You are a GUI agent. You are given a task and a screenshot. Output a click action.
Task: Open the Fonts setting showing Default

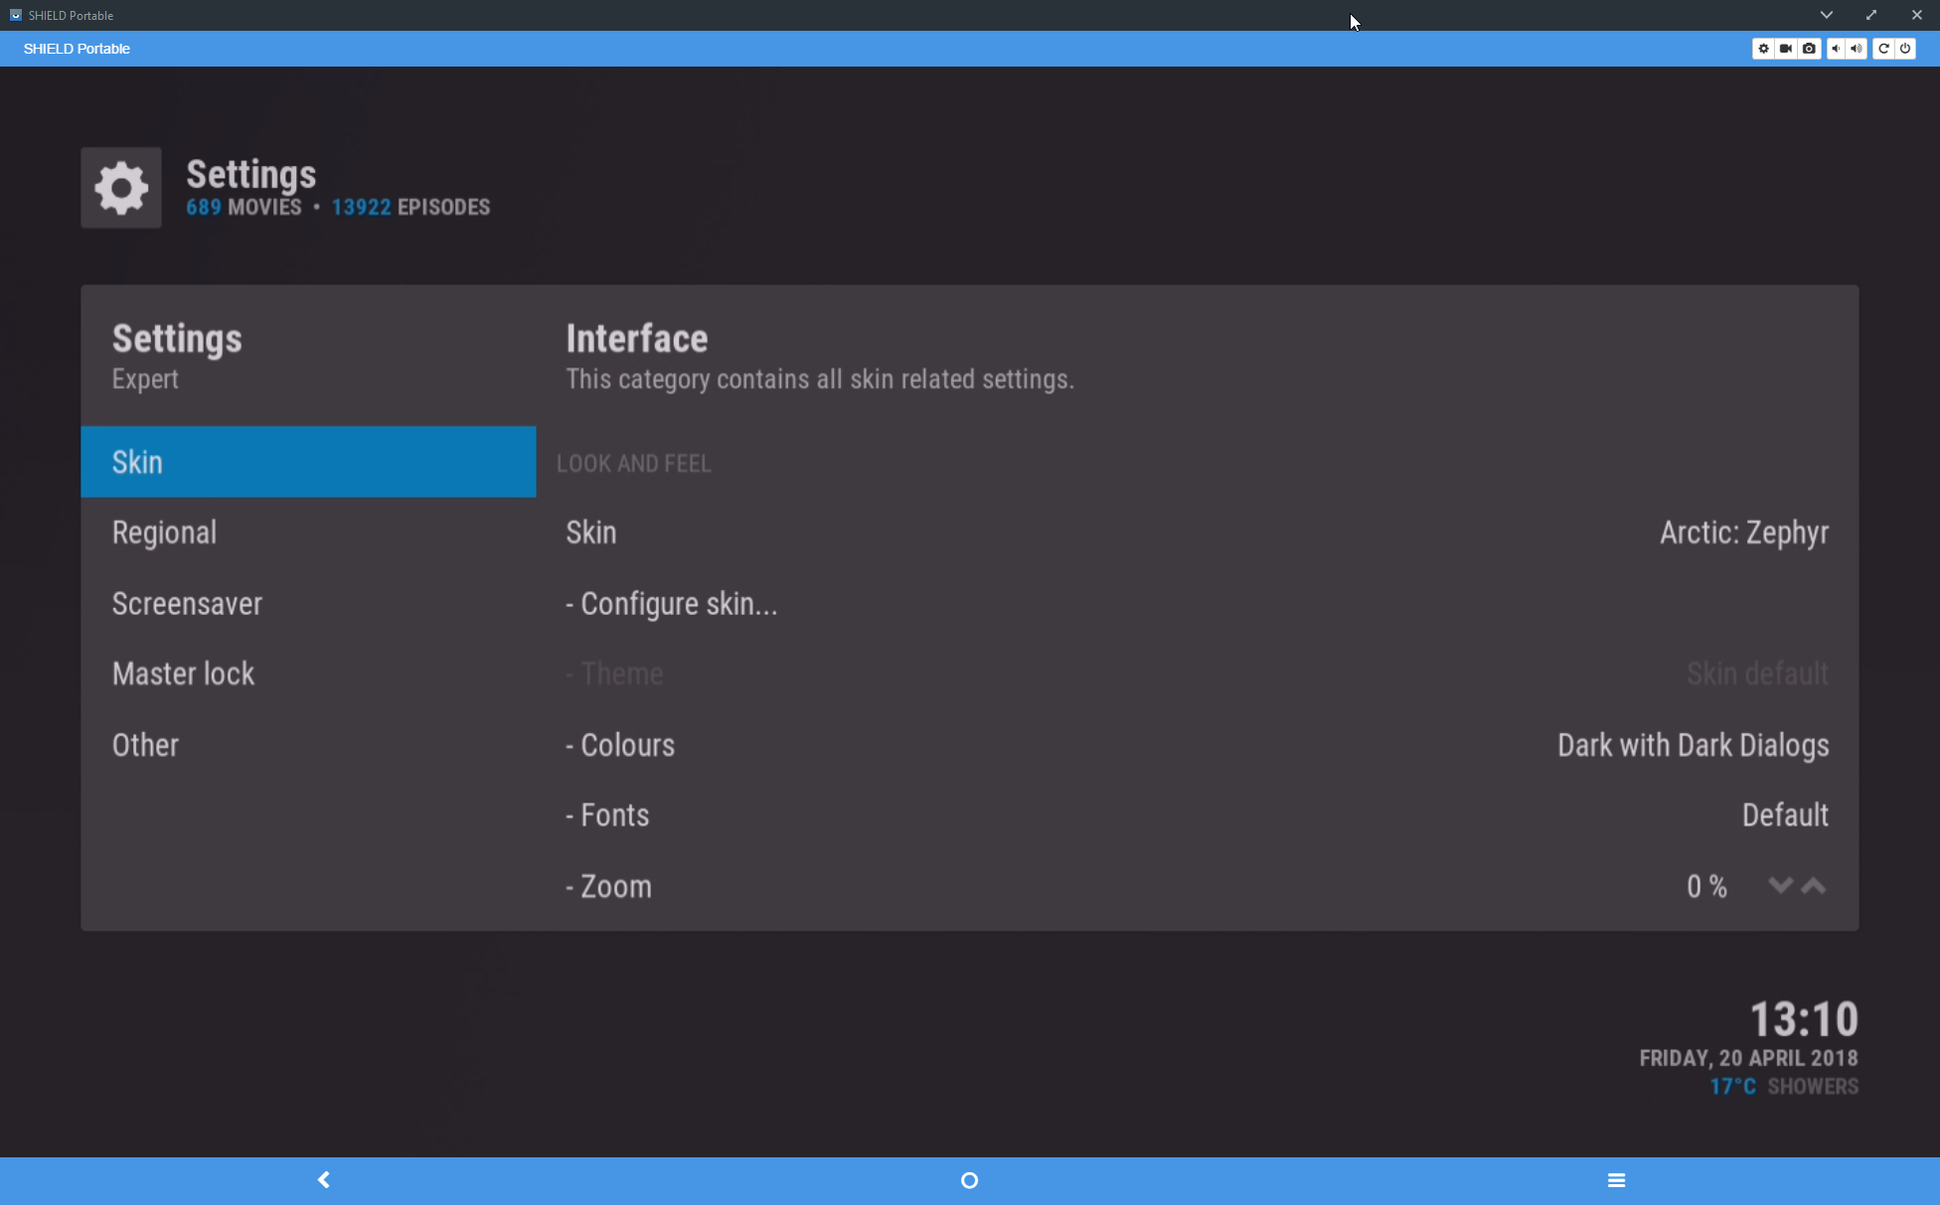(x=1093, y=815)
